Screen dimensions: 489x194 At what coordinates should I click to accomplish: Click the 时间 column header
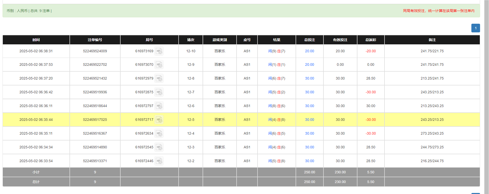36,40
